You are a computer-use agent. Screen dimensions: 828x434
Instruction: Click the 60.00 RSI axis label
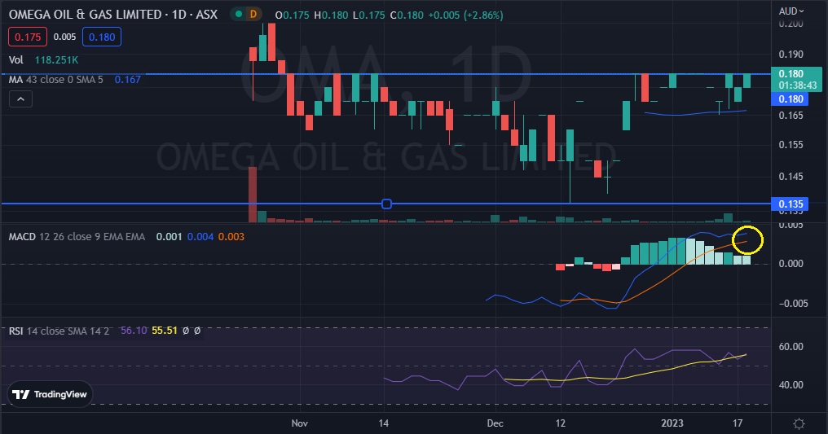pyautogui.click(x=791, y=346)
